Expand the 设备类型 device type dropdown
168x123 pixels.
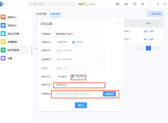(78, 34)
